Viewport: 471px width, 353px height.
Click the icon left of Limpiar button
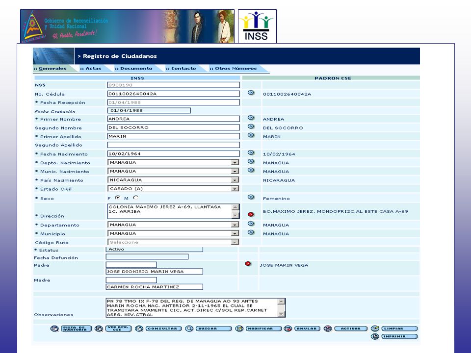(x=375, y=328)
